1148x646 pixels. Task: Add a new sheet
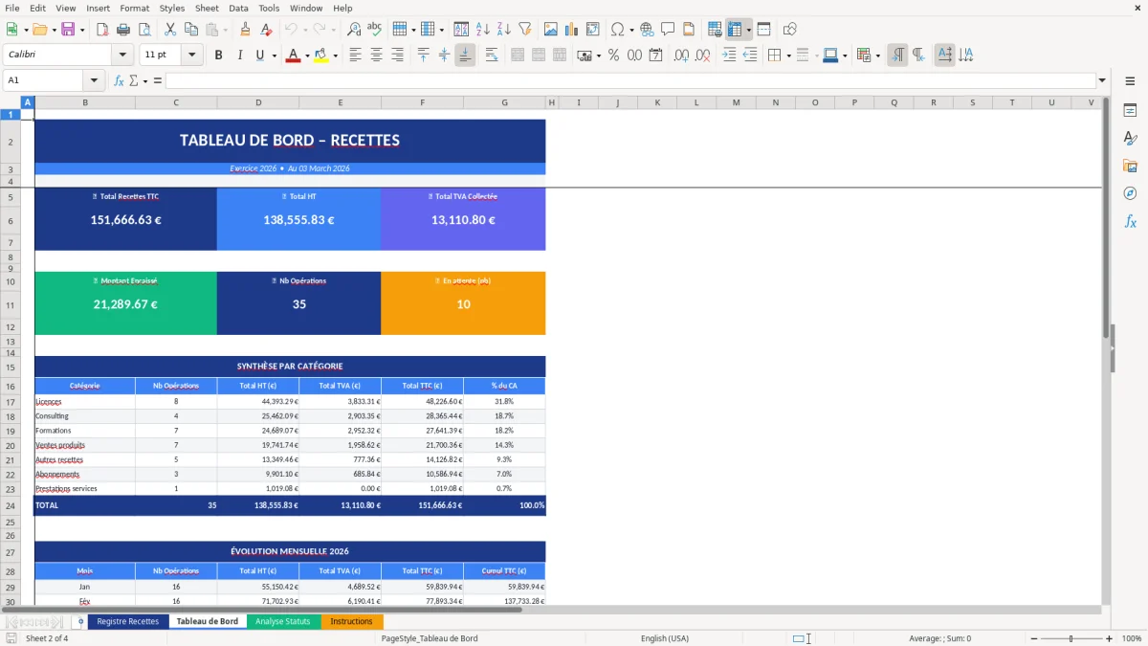(79, 621)
